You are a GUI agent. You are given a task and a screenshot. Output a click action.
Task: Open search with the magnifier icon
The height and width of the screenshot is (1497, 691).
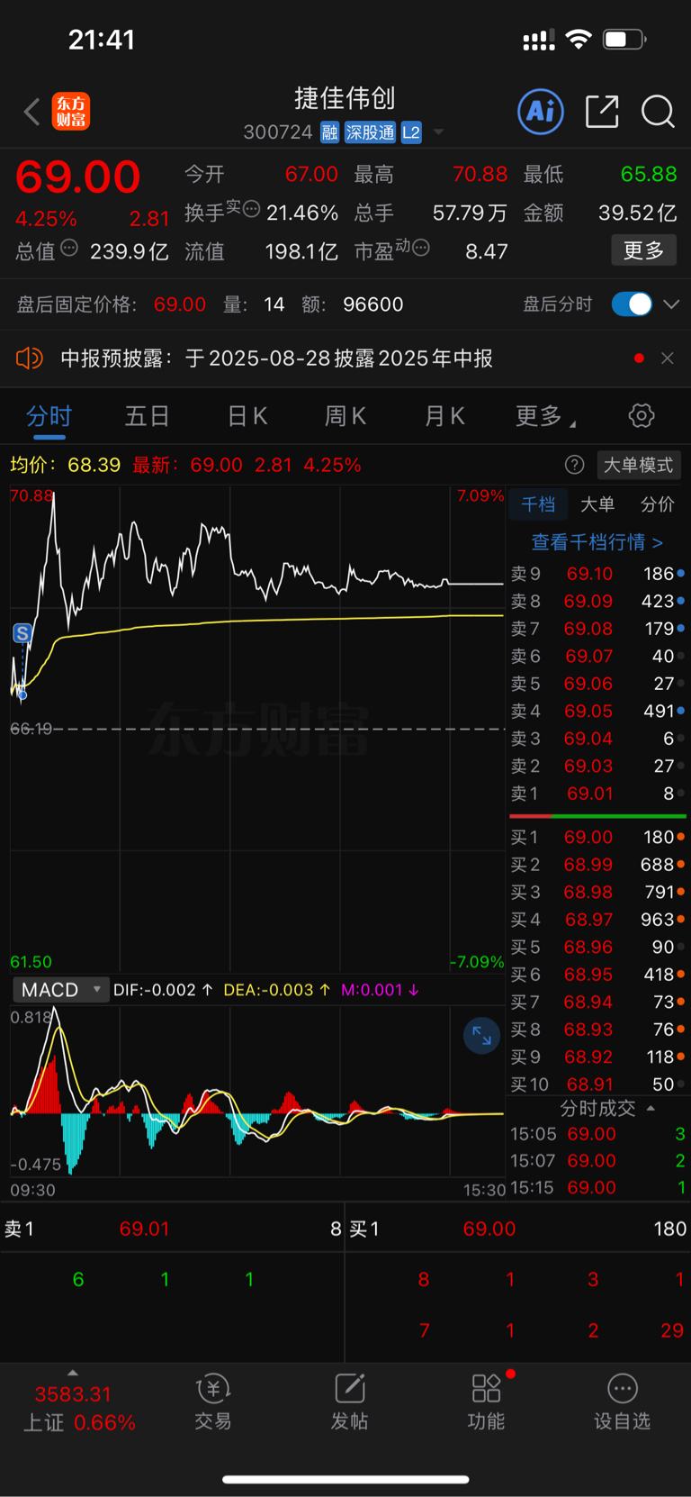click(x=658, y=112)
